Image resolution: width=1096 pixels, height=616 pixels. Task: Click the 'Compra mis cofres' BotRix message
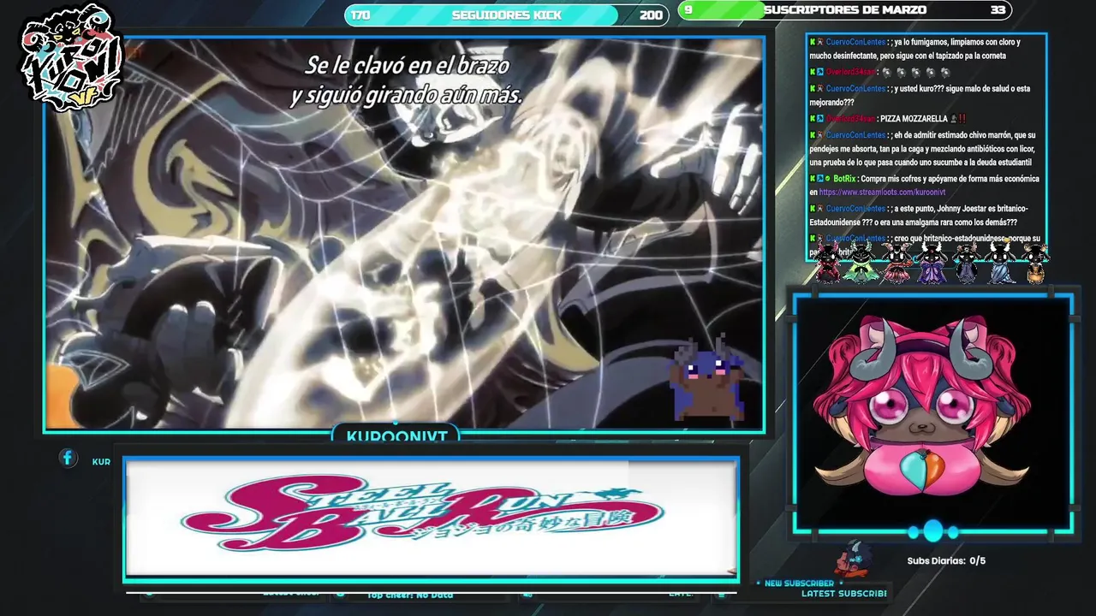tap(924, 186)
